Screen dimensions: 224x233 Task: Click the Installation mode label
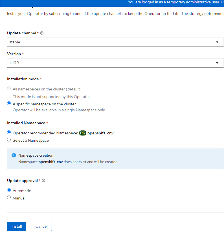point(23,79)
